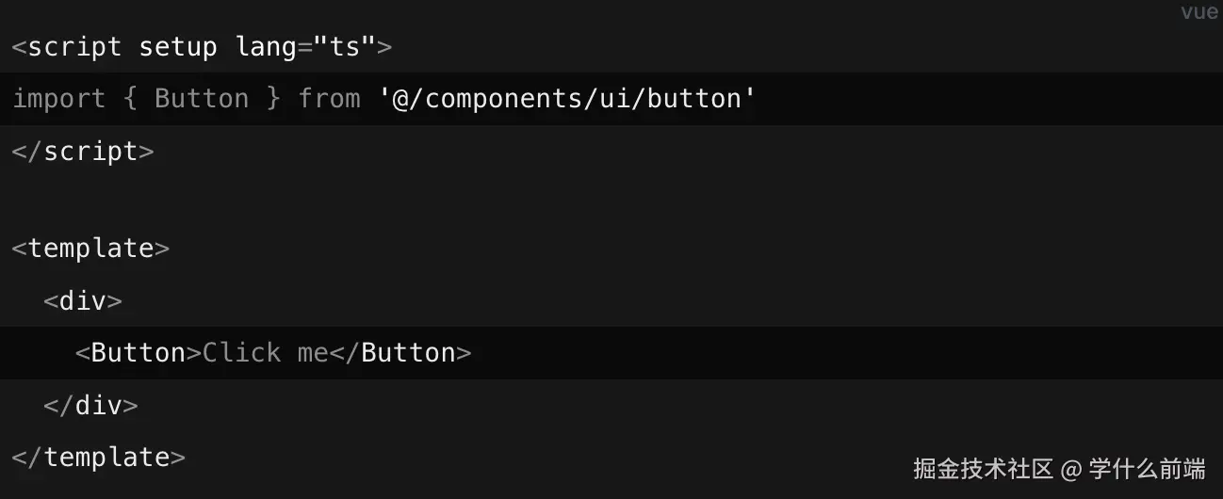Viewport: 1223px width, 499px height.
Task: Click the vue language label
Action: (1199, 12)
